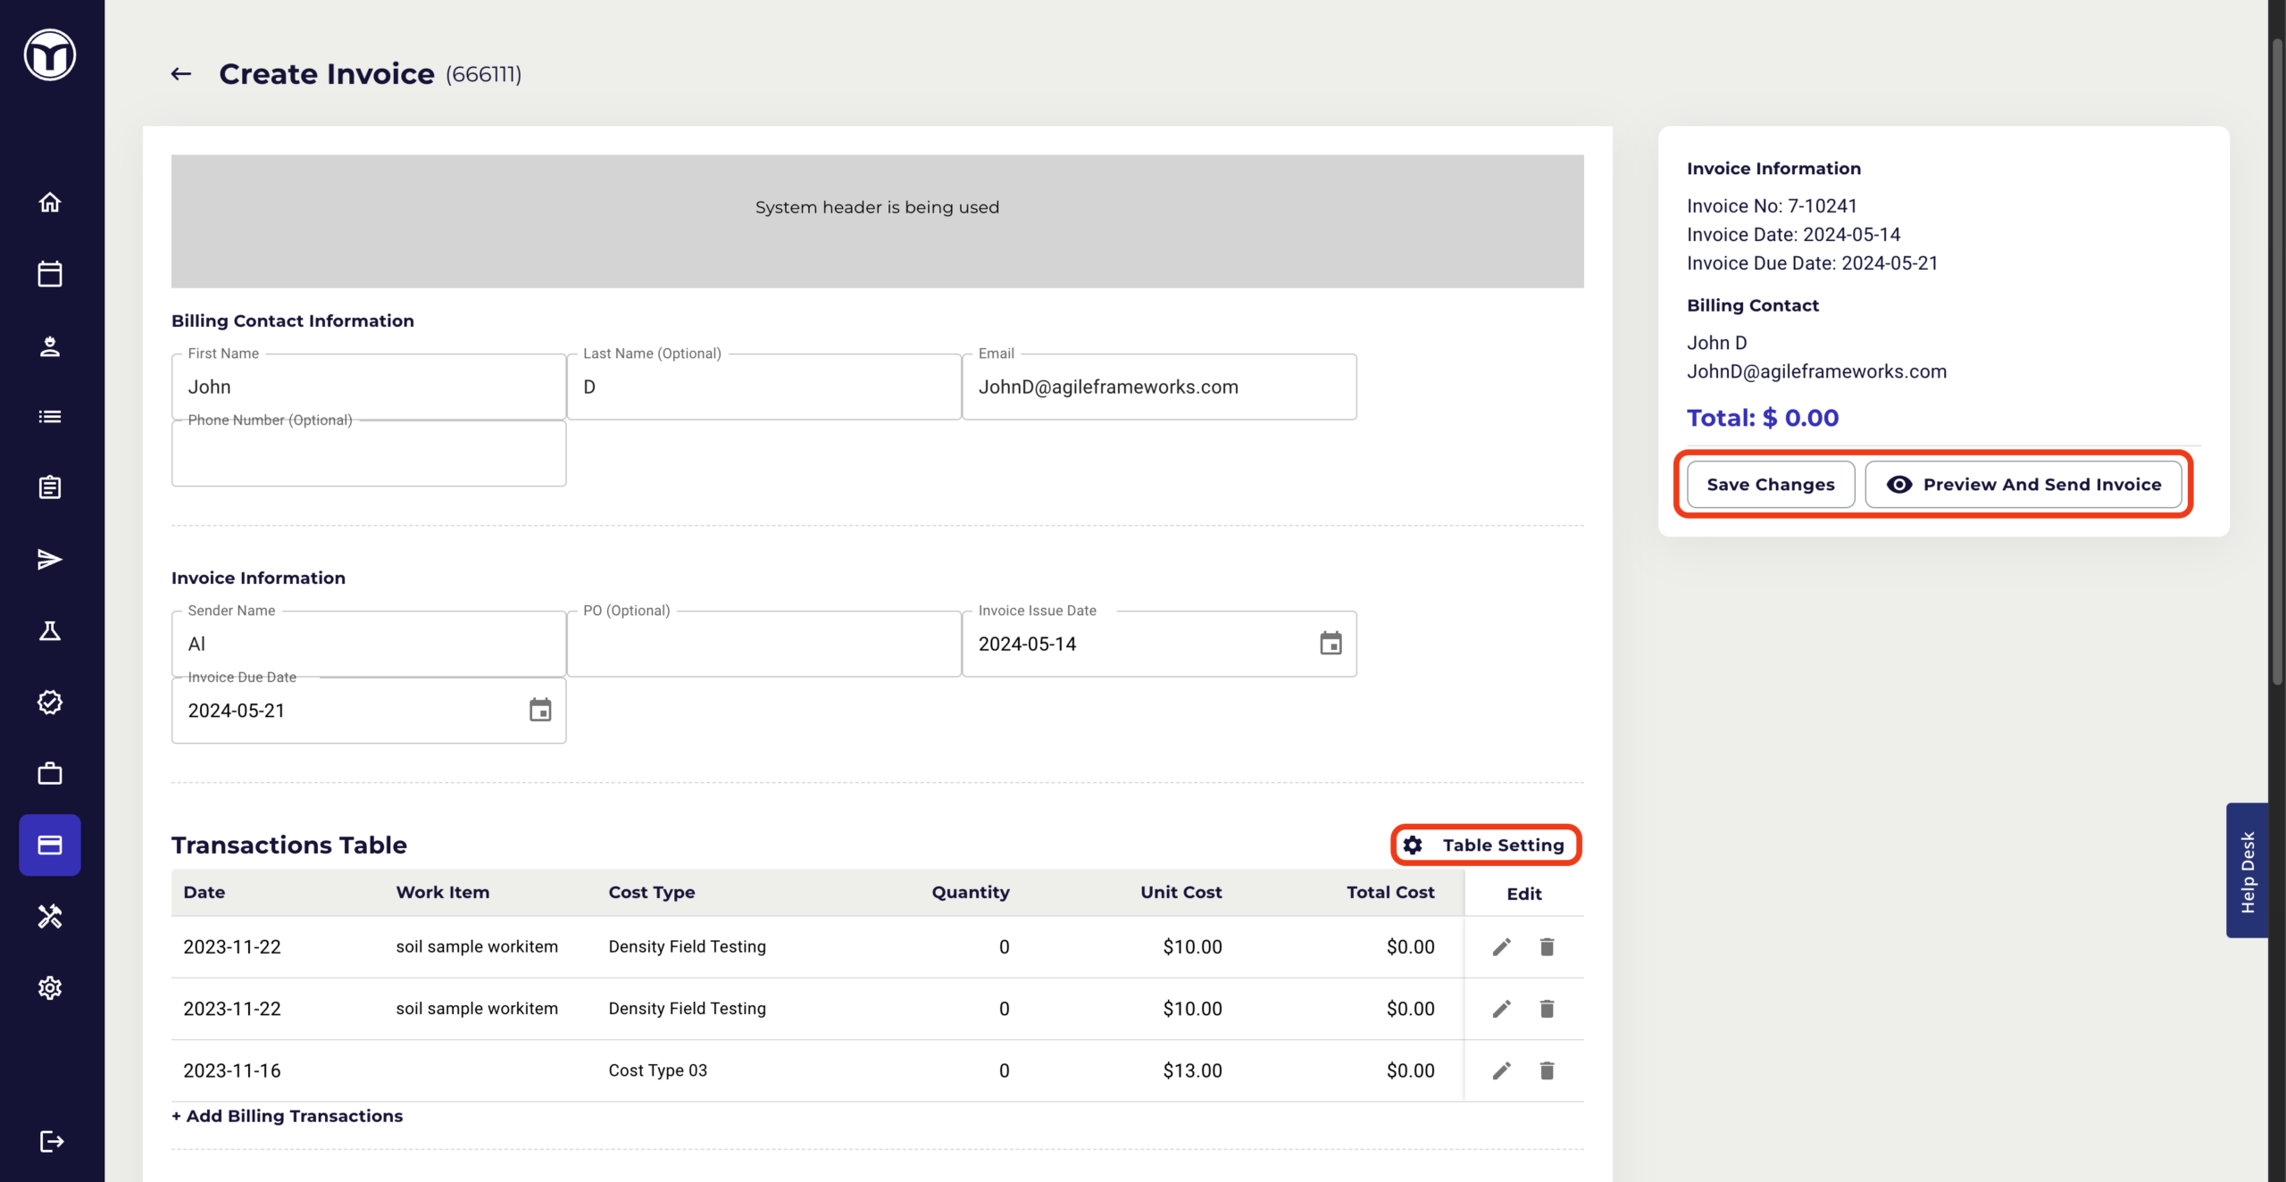Go back using the arrow beside Create Invoice

[181, 74]
